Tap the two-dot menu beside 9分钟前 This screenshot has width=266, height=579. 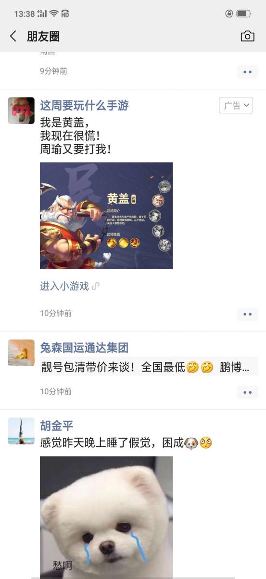(x=247, y=72)
